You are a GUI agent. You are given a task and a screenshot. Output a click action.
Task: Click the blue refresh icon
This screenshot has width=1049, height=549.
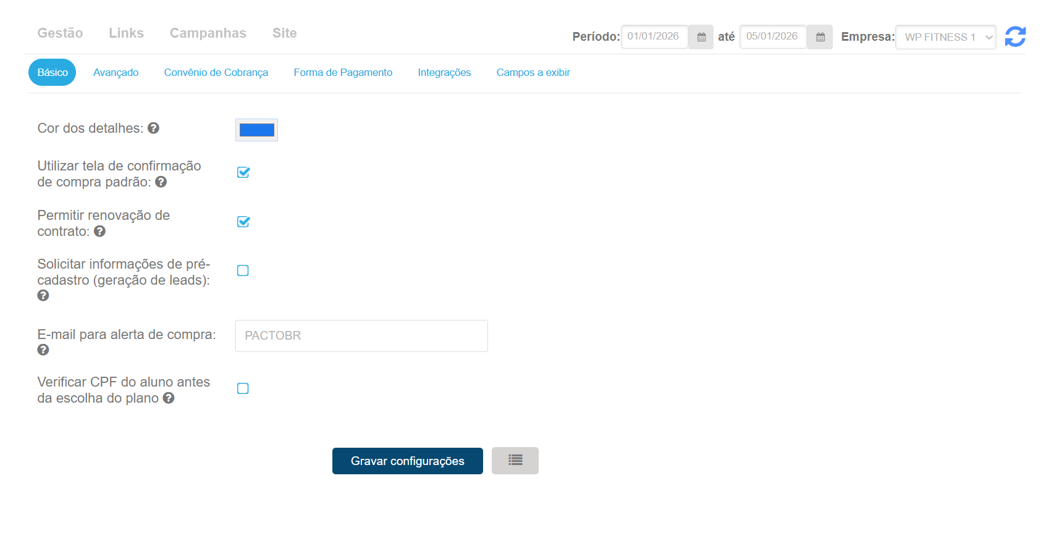pos(1015,37)
